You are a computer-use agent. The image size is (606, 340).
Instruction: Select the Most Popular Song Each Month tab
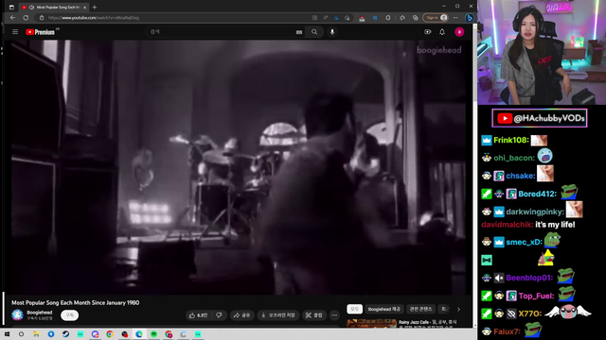point(54,8)
